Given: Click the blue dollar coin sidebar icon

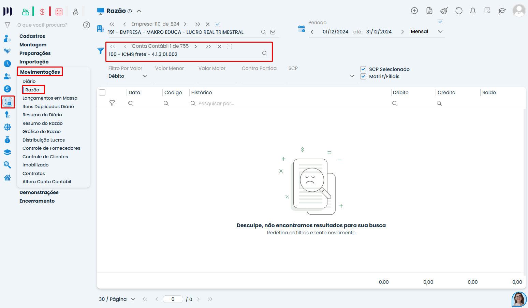Looking at the screenshot, I should click(7, 89).
